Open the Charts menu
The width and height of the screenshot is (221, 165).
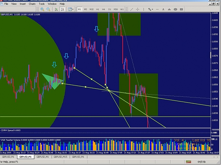(32, 4)
